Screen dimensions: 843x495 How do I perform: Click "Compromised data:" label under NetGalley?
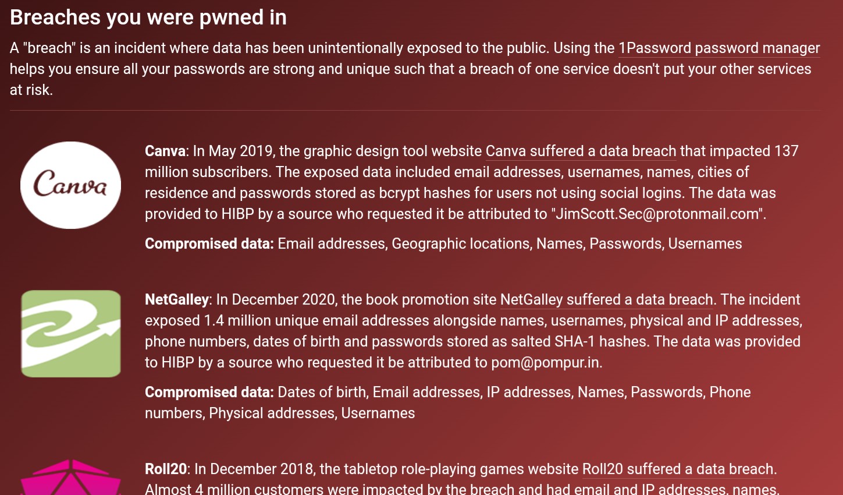pyautogui.click(x=209, y=392)
